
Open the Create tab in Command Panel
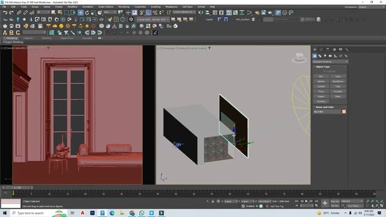coord(315,49)
